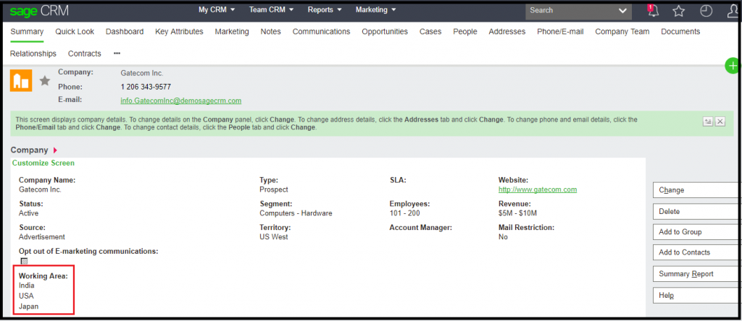This screenshot has height=321, width=742.
Task: Toggle Opt out of E-marketing checkbox
Action: tap(24, 261)
